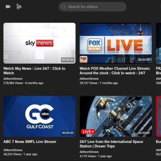
Task: Open the International Space Station thumbnail
Action: pyautogui.click(x=116, y=116)
